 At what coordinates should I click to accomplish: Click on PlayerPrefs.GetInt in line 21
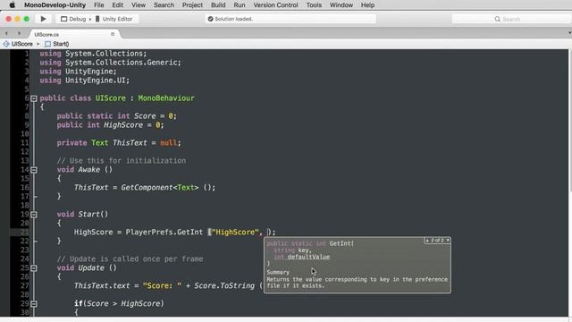point(164,233)
